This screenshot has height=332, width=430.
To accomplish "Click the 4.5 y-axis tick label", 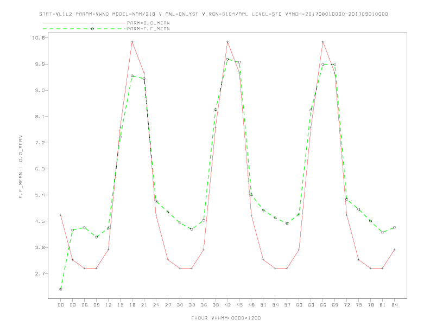I will 40,221.
